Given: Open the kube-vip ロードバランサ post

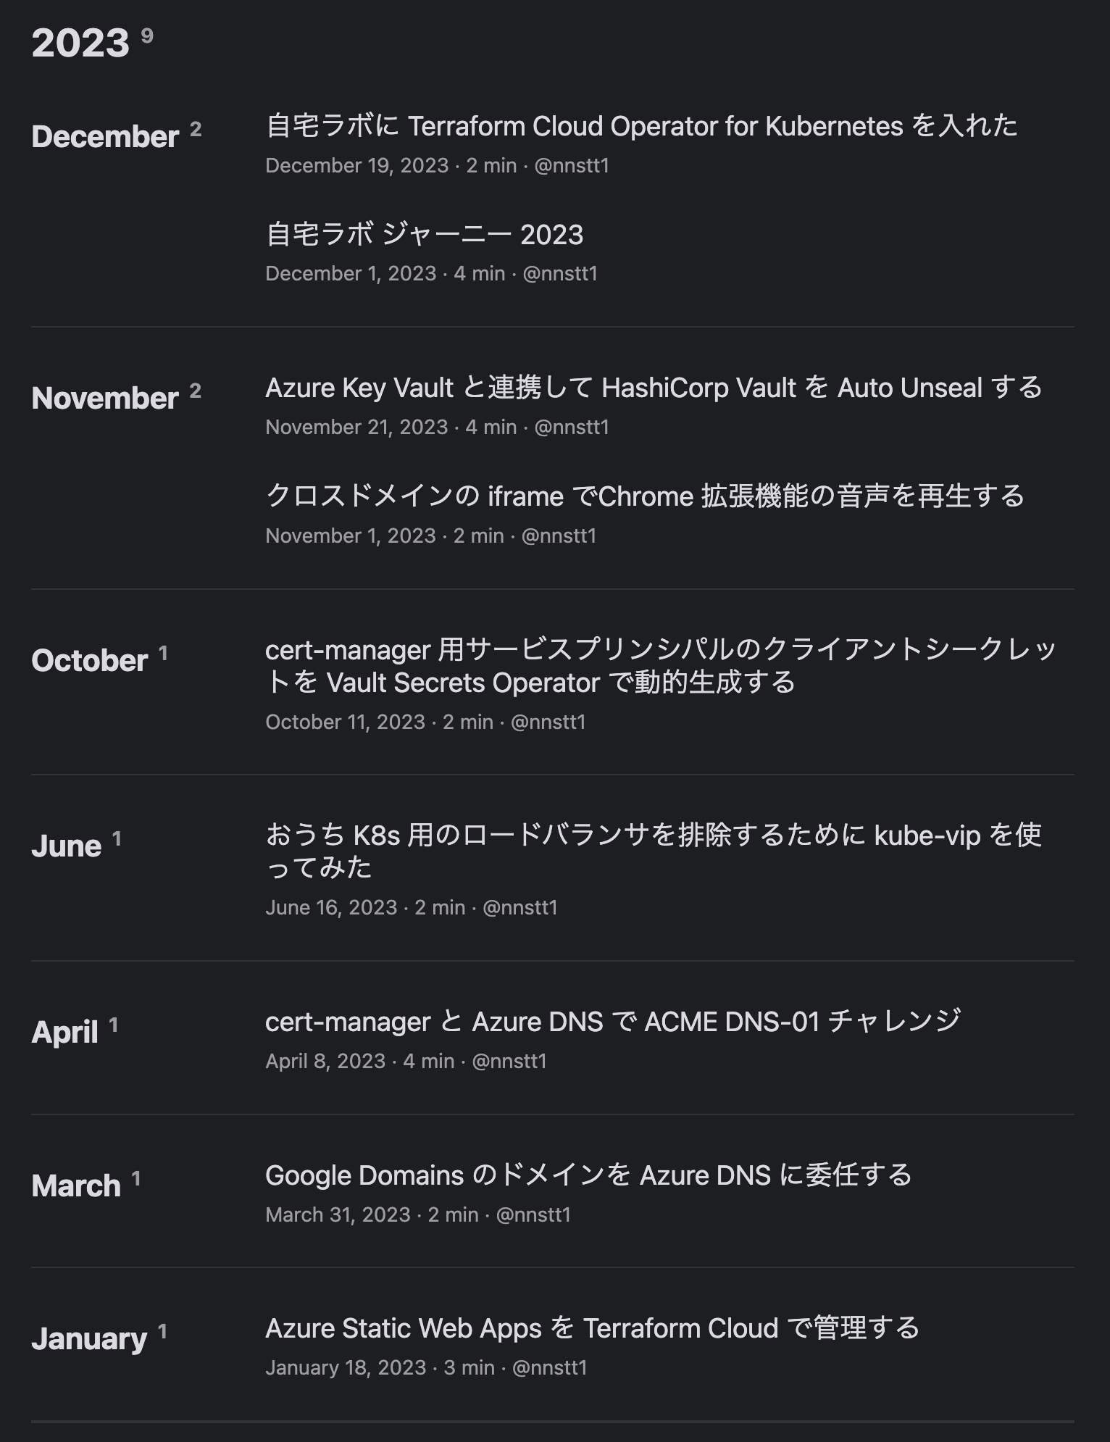Looking at the screenshot, I should [653, 851].
